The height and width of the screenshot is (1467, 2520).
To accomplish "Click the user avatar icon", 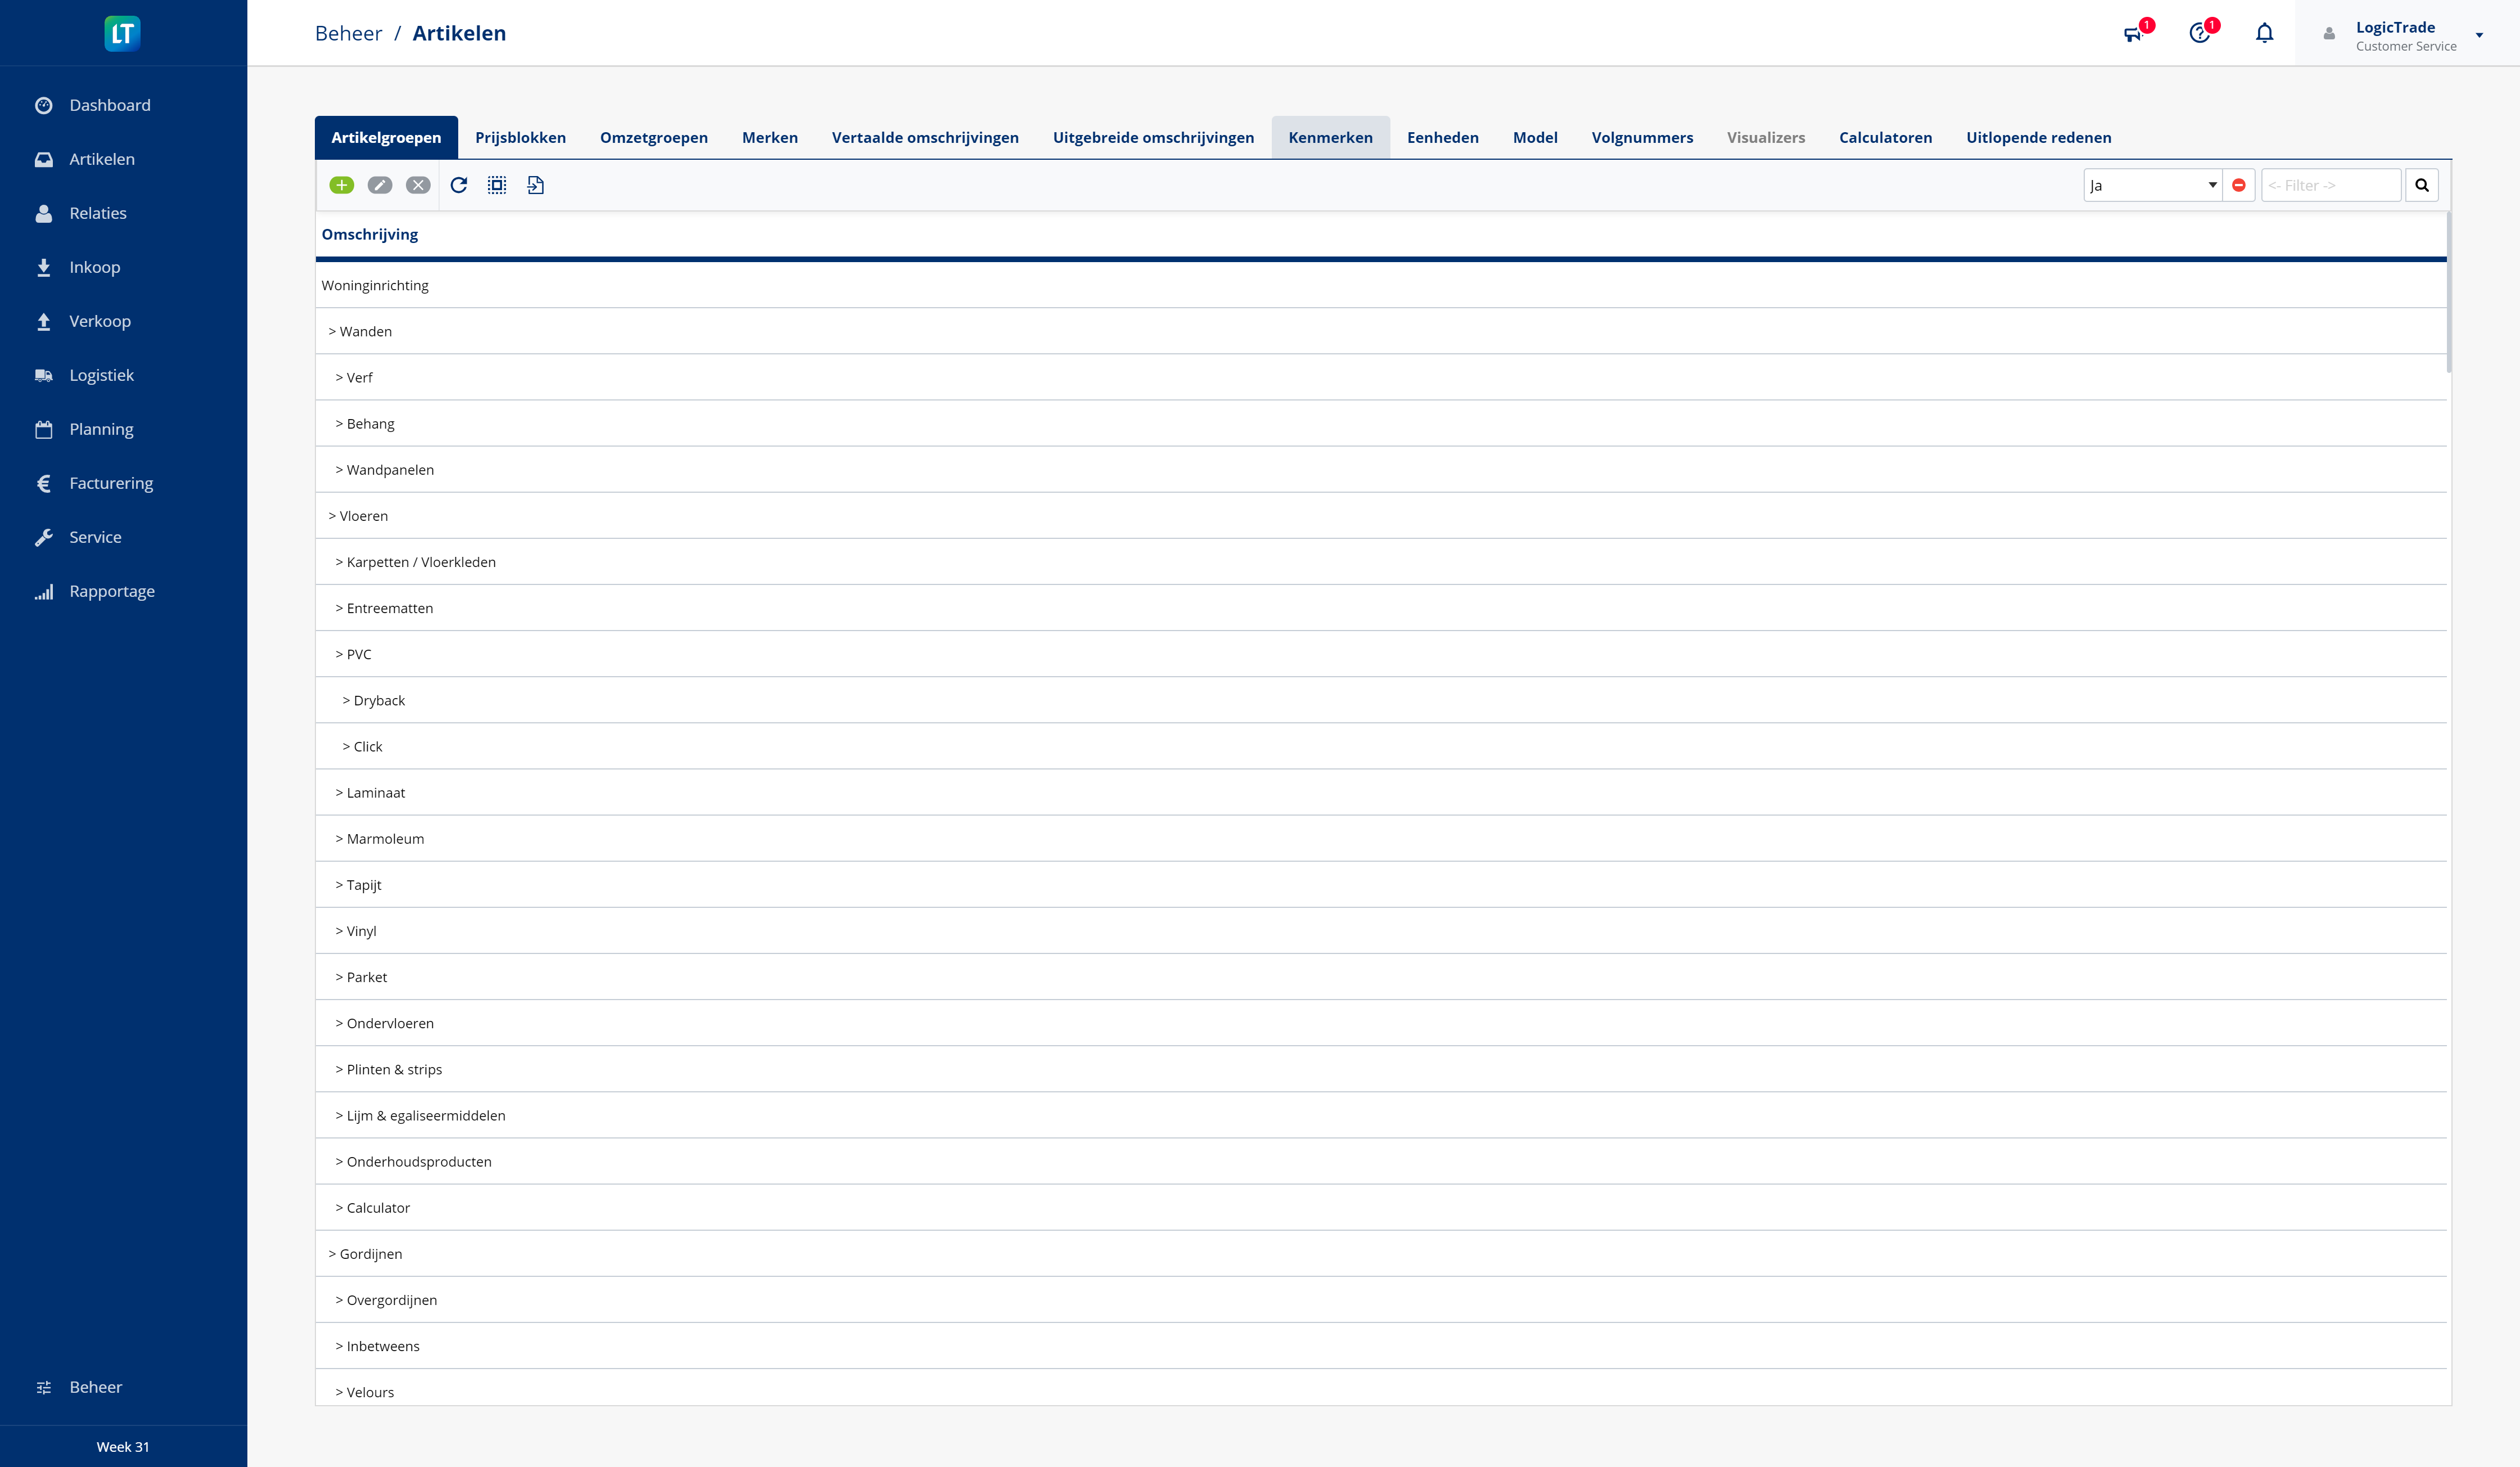I will [2329, 34].
